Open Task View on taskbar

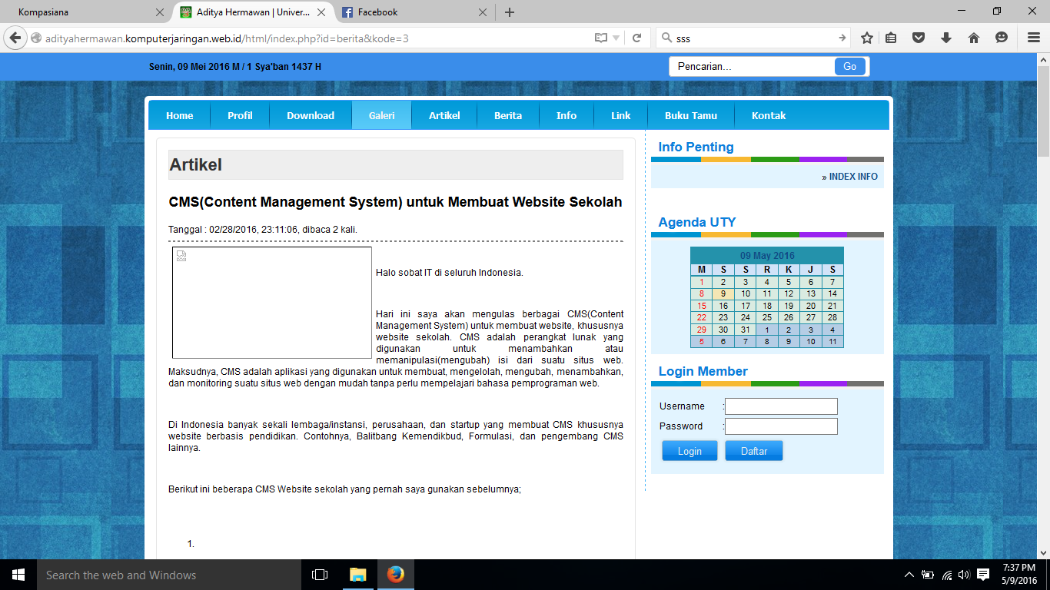[x=320, y=575]
